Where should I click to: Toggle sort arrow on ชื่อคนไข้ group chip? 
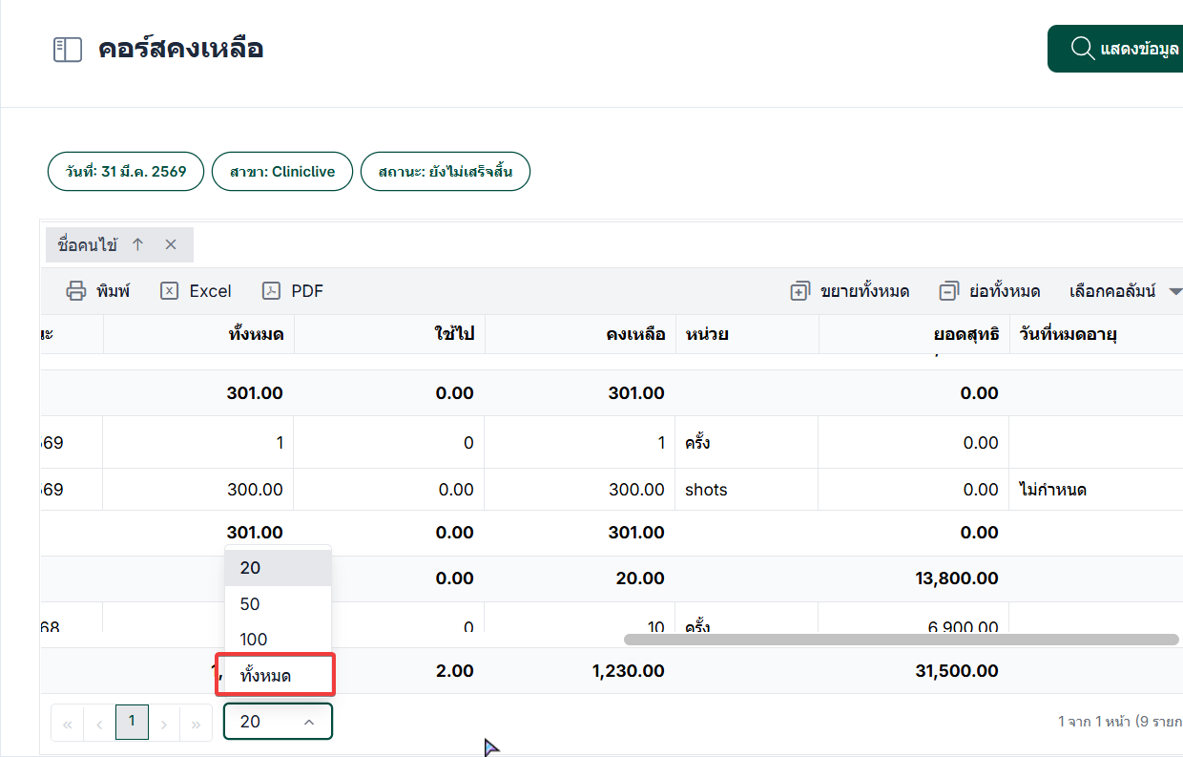coord(137,245)
